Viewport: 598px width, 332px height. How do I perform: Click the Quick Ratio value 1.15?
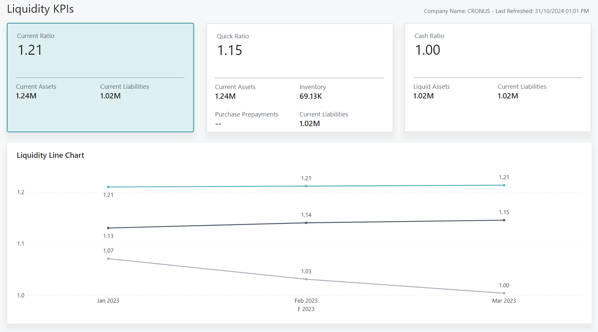point(230,51)
